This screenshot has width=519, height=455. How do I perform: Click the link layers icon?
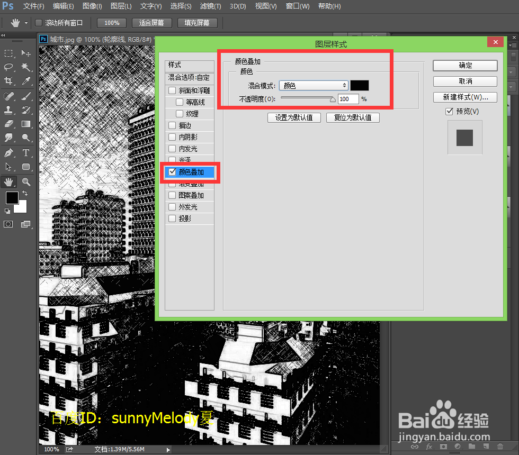point(414,447)
